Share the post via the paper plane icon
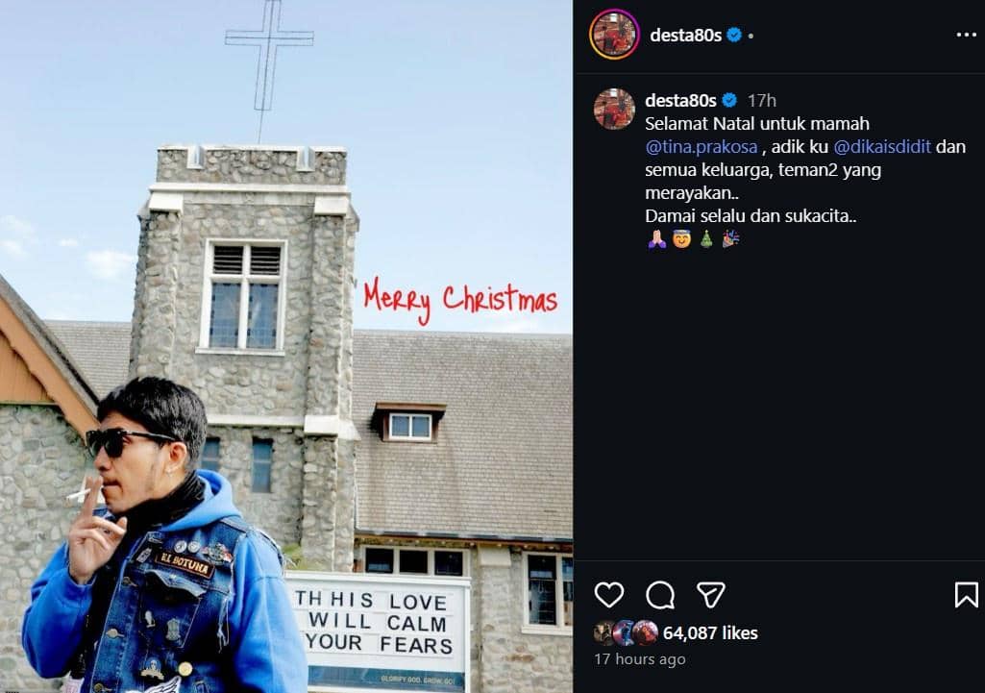Screen dimensions: 985x693 [713, 596]
